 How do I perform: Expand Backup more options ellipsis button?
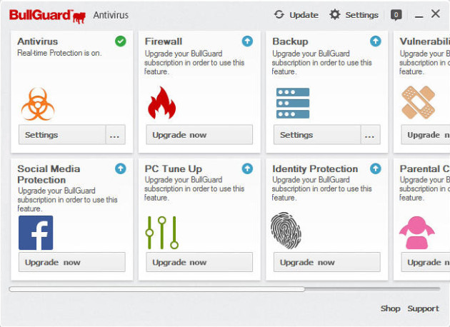[370, 134]
